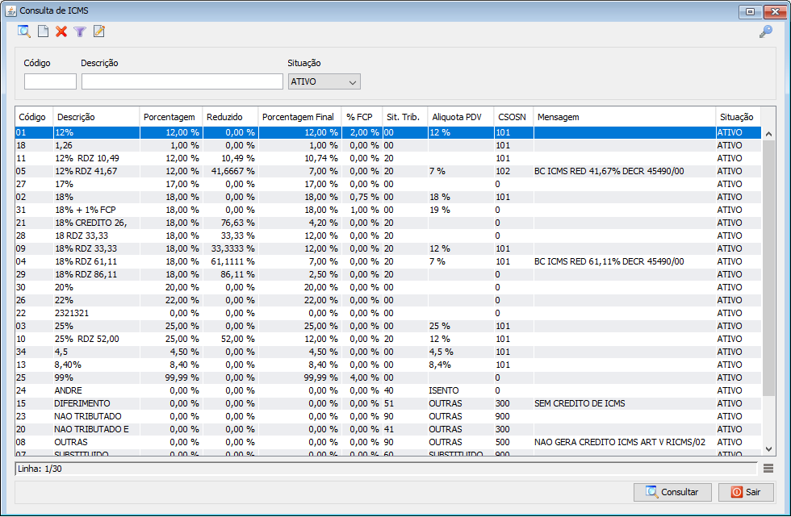Delete the record using the red X icon

pyautogui.click(x=61, y=31)
